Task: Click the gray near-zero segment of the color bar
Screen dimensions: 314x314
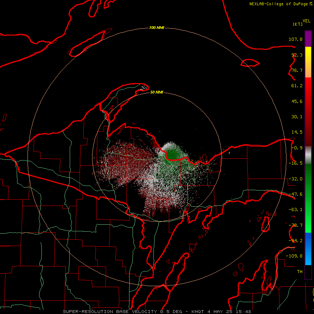Action: (308, 155)
